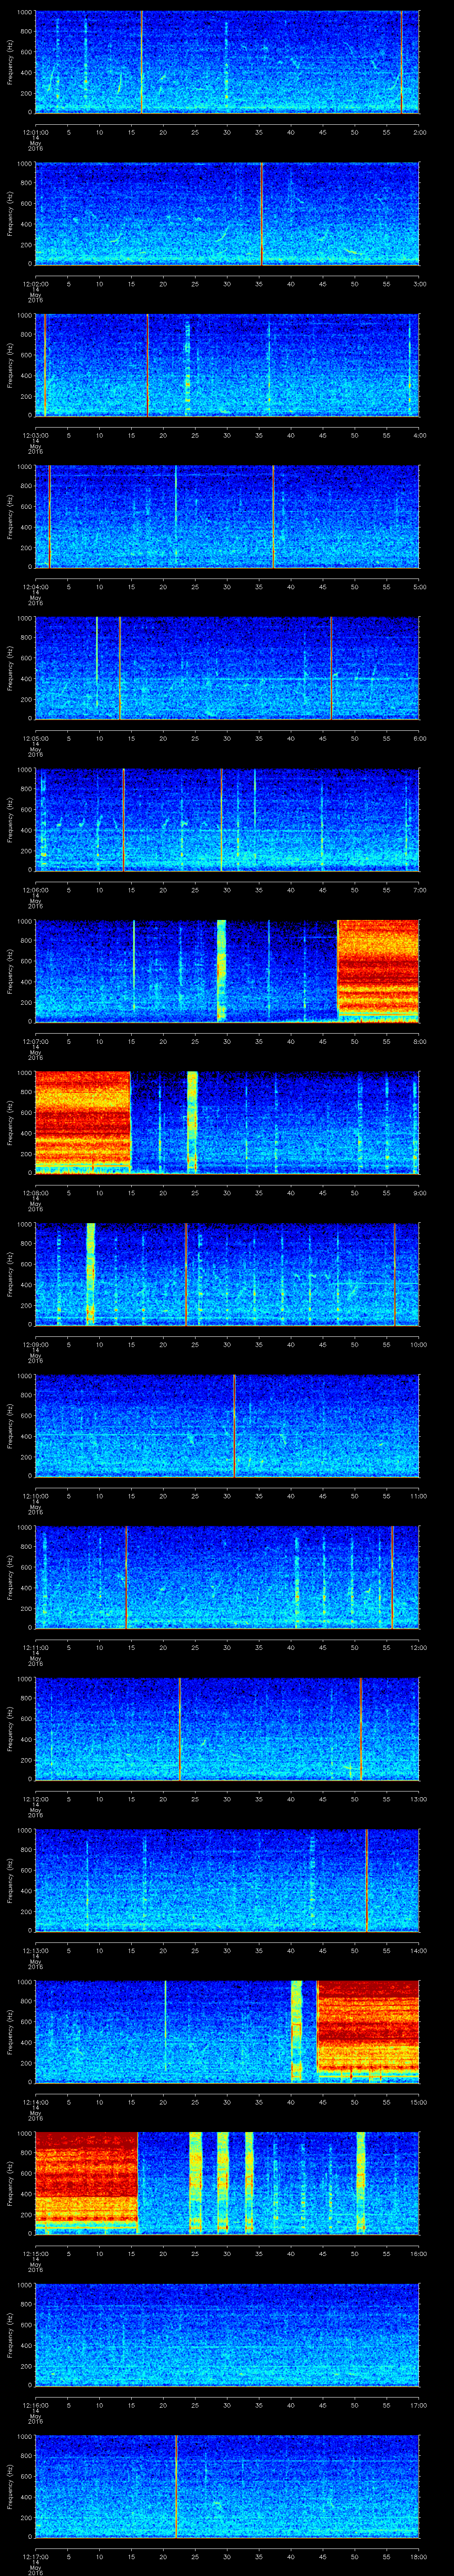
Task: Click red spike near 35 s in 12:02 panel
Action: 262,214
